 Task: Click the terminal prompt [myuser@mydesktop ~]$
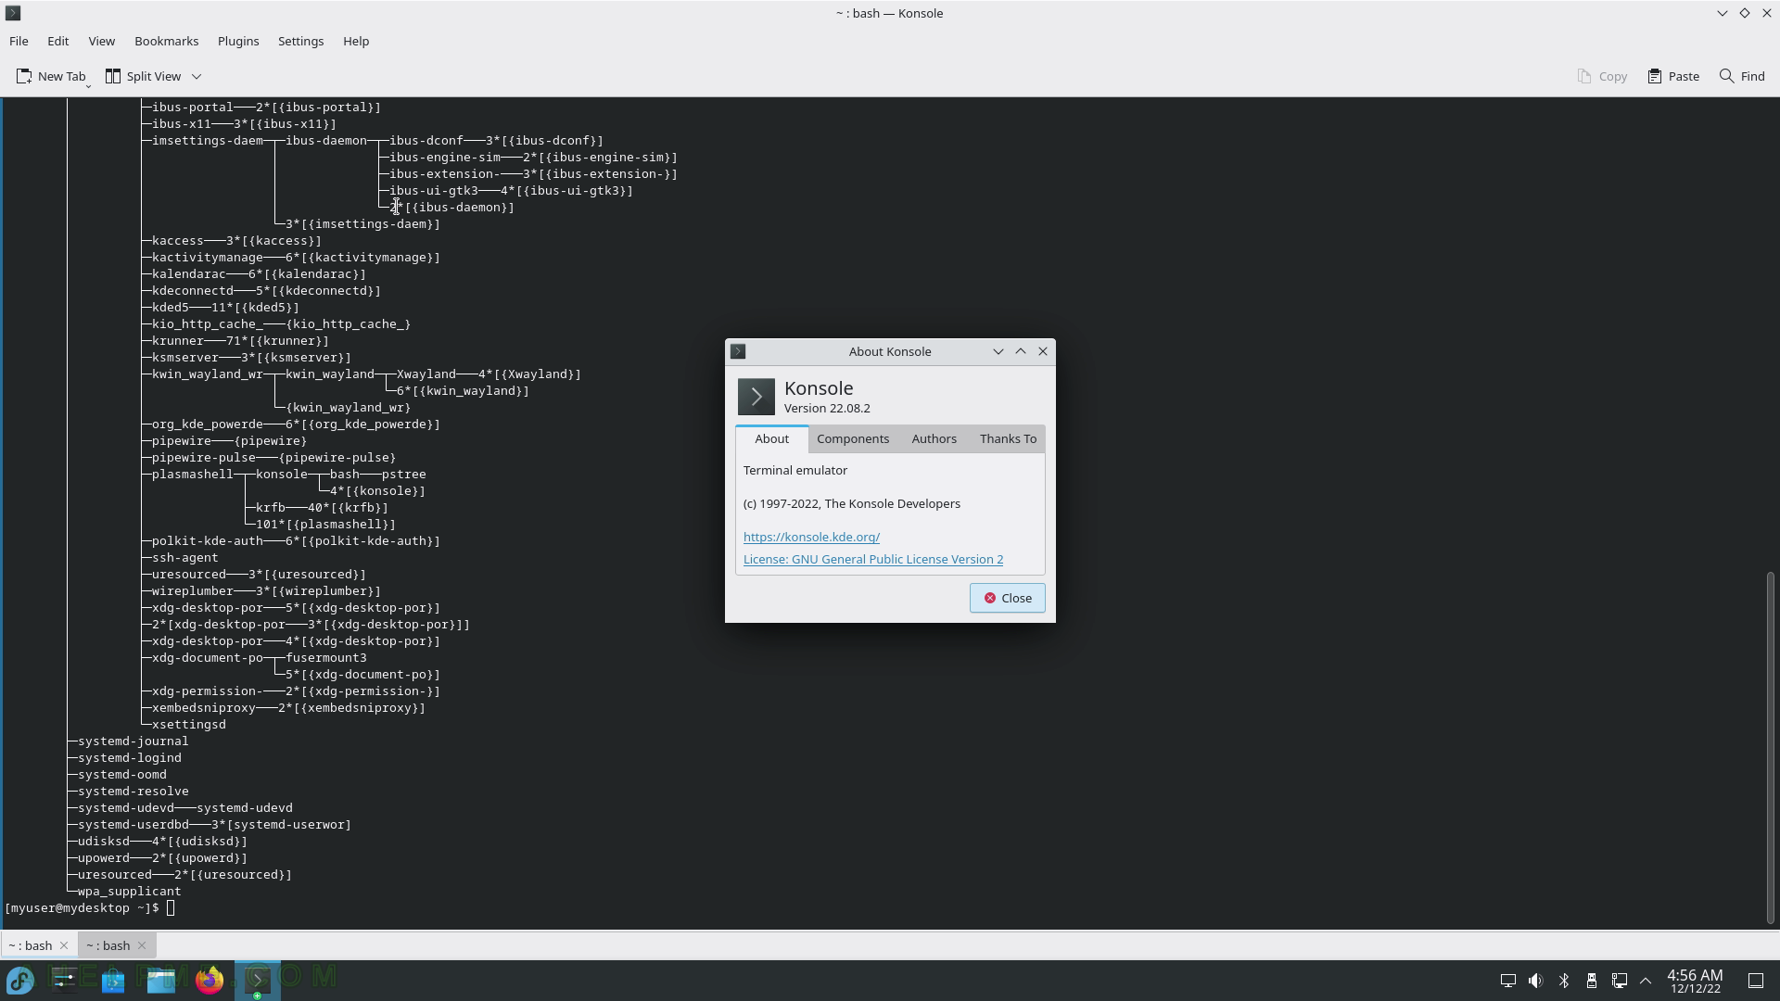(x=82, y=908)
